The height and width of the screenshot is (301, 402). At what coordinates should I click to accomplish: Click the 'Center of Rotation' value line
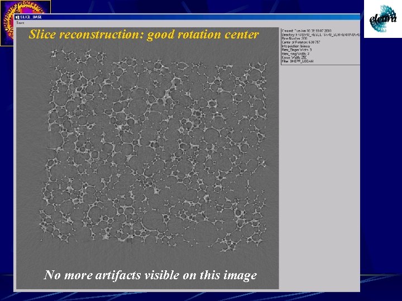(x=301, y=42)
